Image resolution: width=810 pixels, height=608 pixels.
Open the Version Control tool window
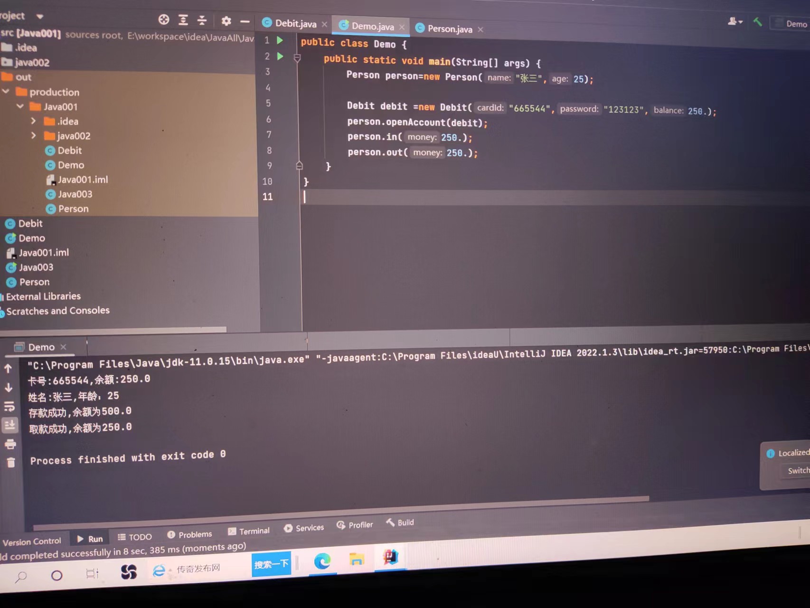click(x=32, y=541)
